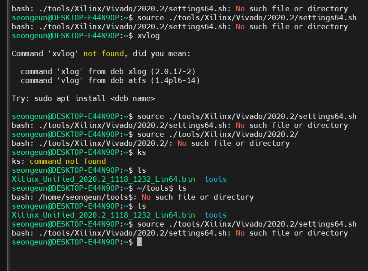The width and height of the screenshot is (368, 271).
Task: Click the 'ks' command typed at the prompt
Action: 142,153
